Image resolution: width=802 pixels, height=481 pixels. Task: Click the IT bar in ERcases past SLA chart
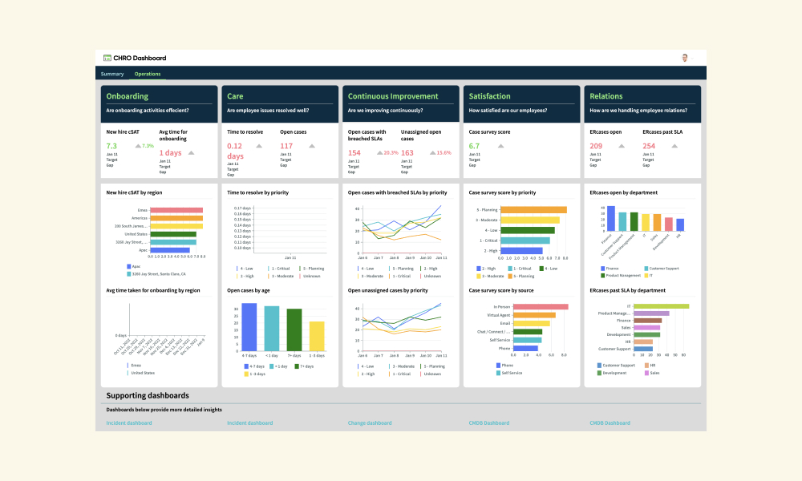(x=662, y=307)
